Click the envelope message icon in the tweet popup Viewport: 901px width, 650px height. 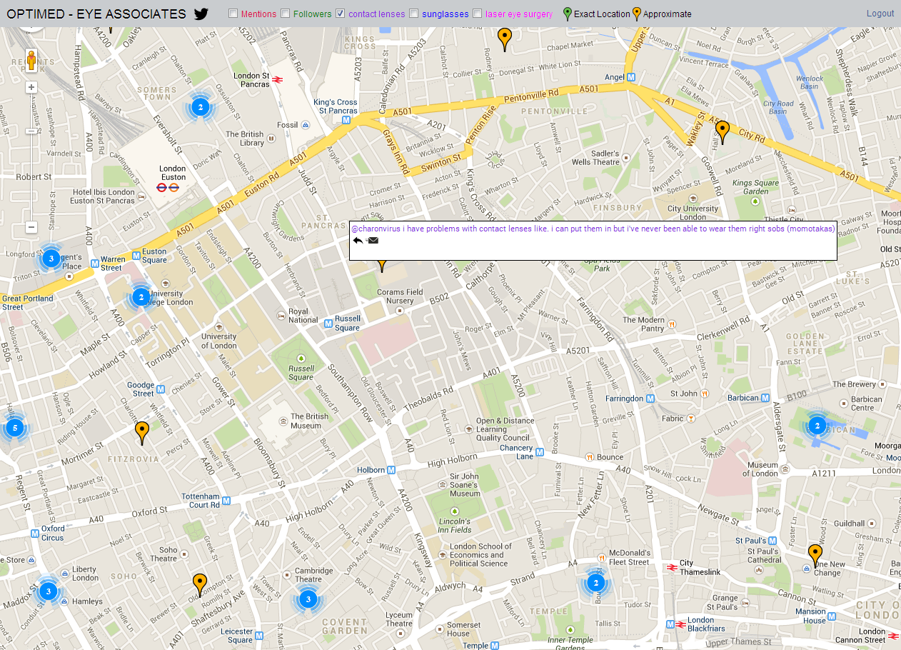[x=373, y=241]
